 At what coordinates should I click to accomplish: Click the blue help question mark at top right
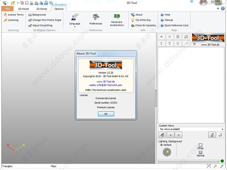[223, 9]
